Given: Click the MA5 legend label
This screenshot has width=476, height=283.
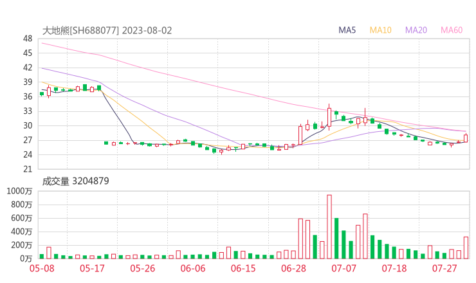Looking at the screenshot, I should click(347, 30).
